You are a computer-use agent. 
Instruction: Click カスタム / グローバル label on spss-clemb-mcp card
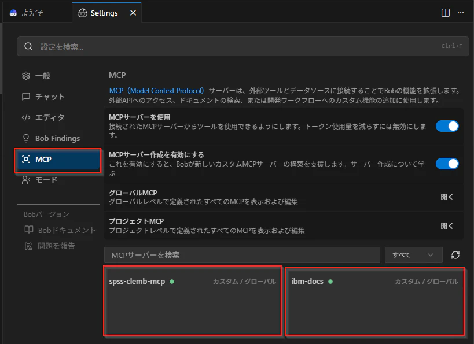point(244,282)
